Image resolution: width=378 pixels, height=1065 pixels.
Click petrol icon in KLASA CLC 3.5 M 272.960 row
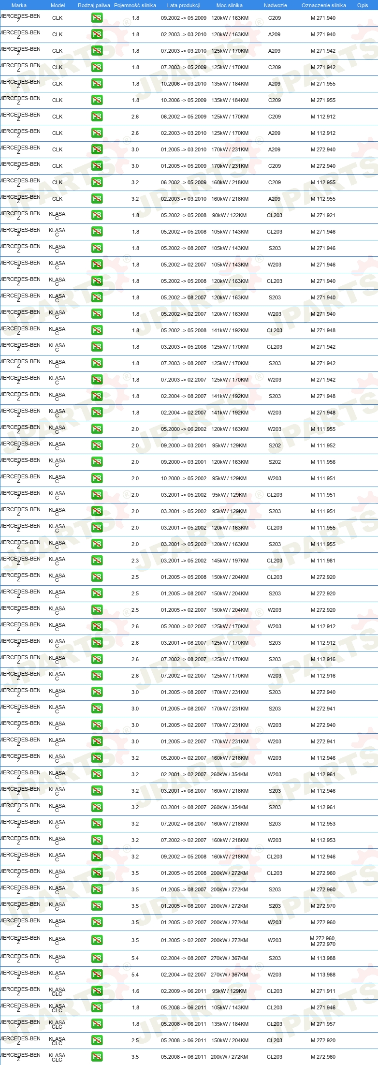pos(97,1057)
